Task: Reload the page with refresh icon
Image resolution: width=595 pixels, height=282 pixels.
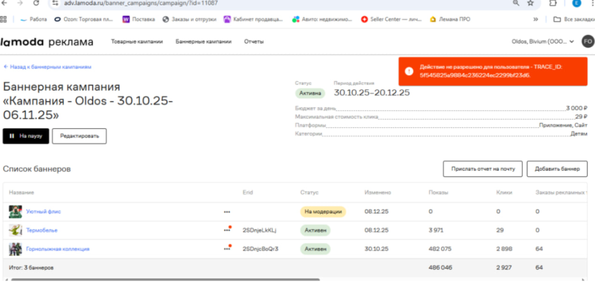Action: point(37,3)
